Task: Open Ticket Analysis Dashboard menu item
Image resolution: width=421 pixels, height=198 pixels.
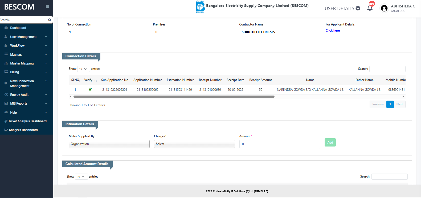Action: click(x=27, y=121)
